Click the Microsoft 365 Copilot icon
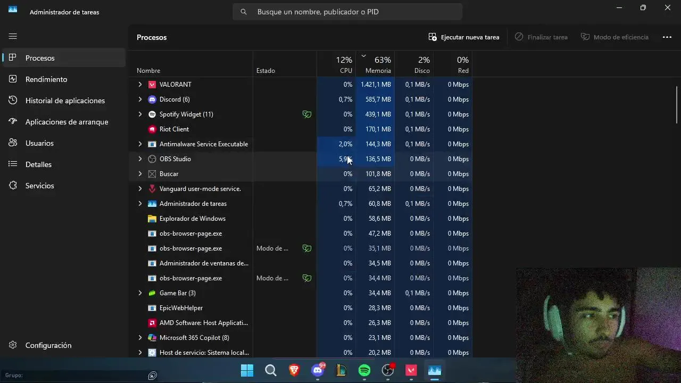This screenshot has height=383, width=681. point(152,338)
